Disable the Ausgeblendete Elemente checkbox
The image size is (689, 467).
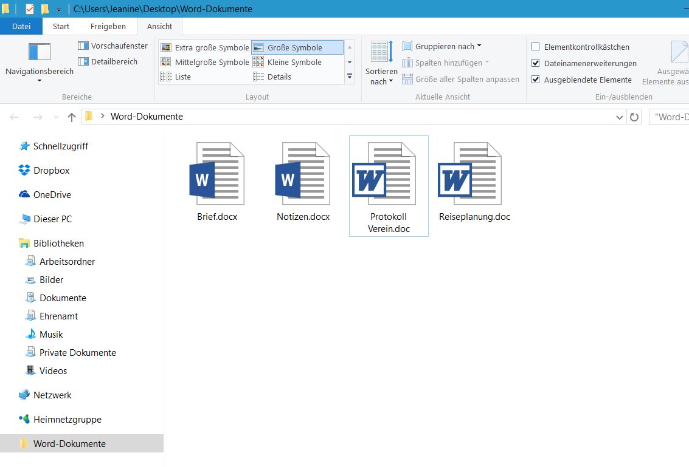(536, 80)
